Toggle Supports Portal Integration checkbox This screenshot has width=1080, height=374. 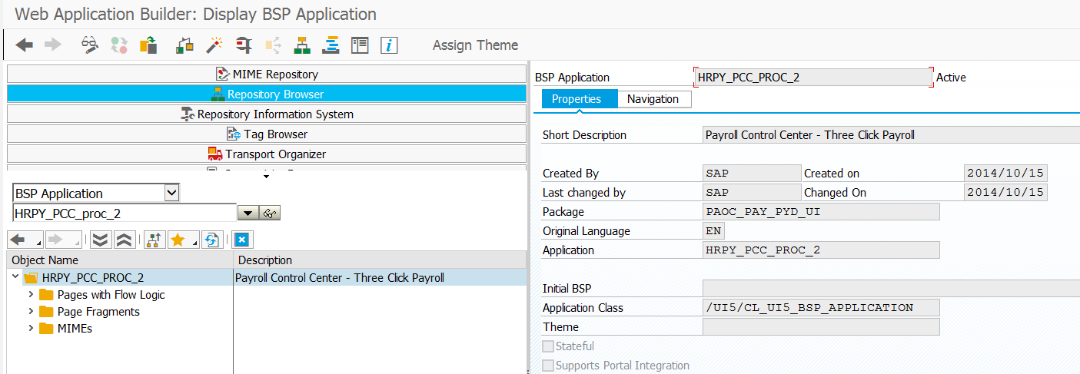pyautogui.click(x=548, y=366)
